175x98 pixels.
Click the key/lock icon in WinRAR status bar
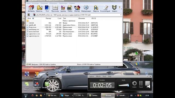(30, 64)
